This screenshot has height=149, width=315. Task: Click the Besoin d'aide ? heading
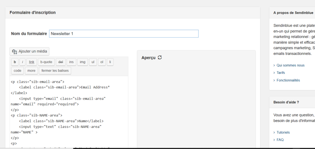point(286,102)
